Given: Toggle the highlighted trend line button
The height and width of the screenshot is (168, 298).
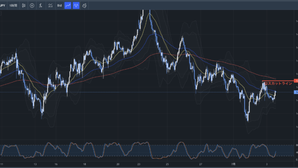Looking at the screenshot, I should tap(68, 6).
